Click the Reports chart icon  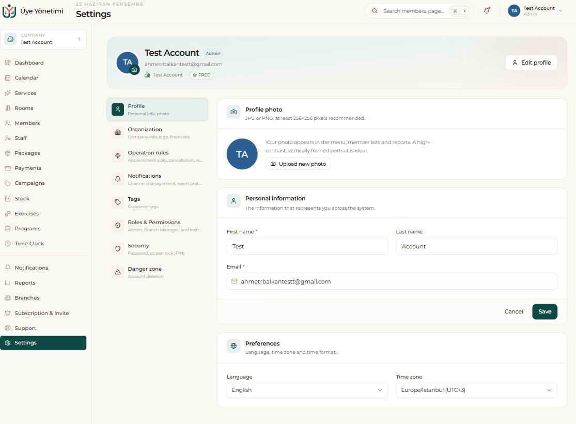[x=8, y=283]
